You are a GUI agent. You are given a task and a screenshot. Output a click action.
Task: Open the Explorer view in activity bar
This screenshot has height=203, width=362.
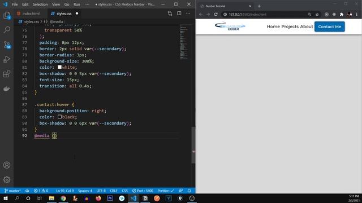point(7,16)
